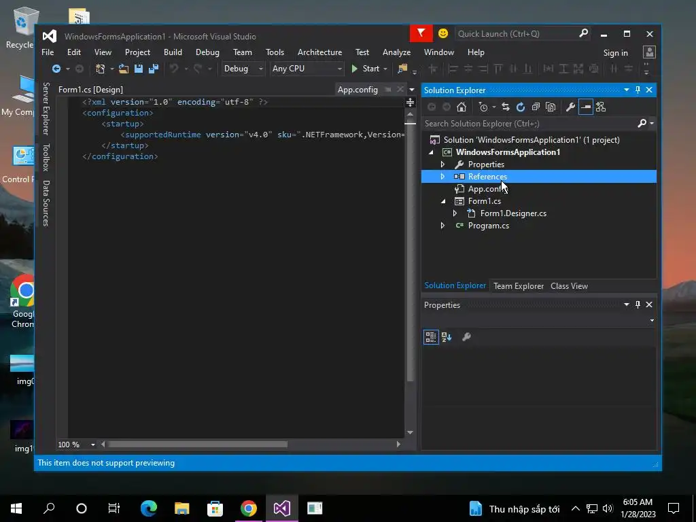This screenshot has width=696, height=522.
Task: Open the Analyze menu
Action: pos(396,52)
